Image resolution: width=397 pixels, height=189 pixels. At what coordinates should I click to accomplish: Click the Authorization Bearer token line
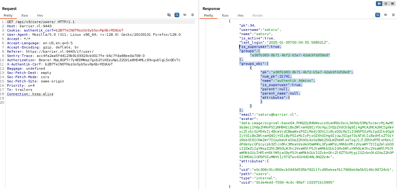click(x=94, y=60)
